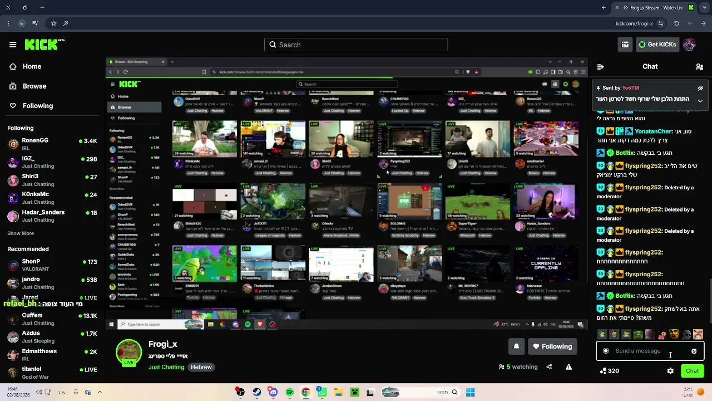
Task: Open Steam from the taskbar
Action: click(x=256, y=392)
